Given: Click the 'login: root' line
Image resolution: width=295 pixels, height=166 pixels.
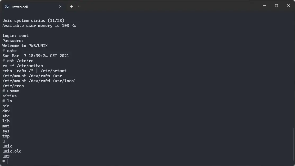Looking at the screenshot, I should click(15, 35).
